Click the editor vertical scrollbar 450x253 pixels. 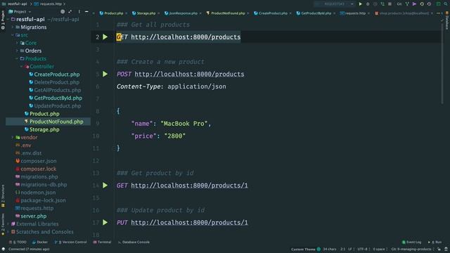pyautogui.click(x=442, y=63)
